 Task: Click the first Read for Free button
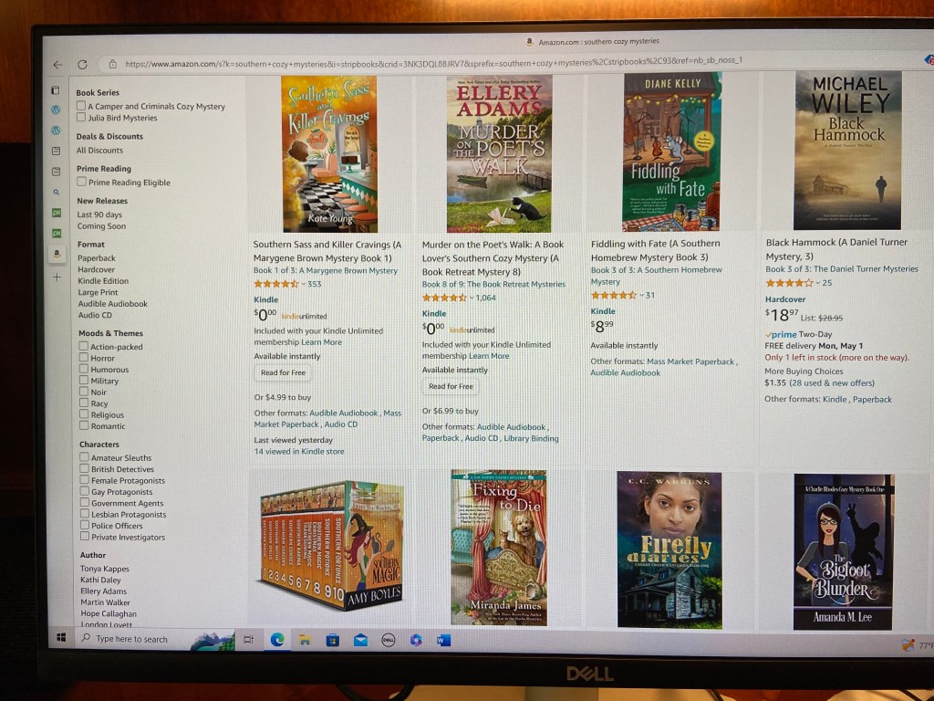[x=283, y=372]
